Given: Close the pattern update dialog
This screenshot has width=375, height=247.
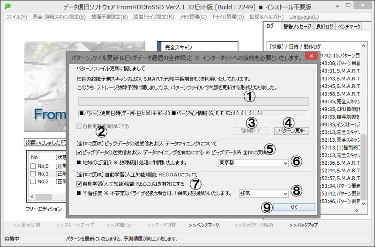Looking at the screenshot, I should (x=311, y=56).
